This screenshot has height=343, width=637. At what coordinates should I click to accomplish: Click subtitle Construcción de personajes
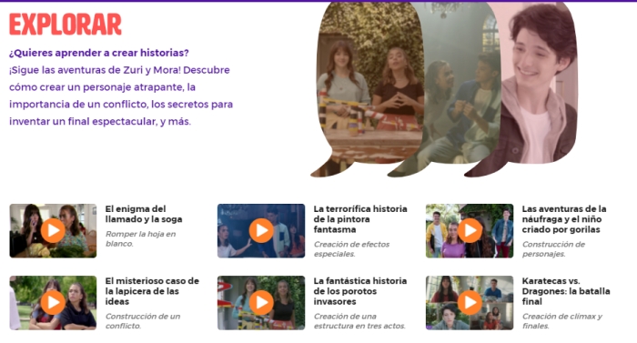[x=553, y=248]
